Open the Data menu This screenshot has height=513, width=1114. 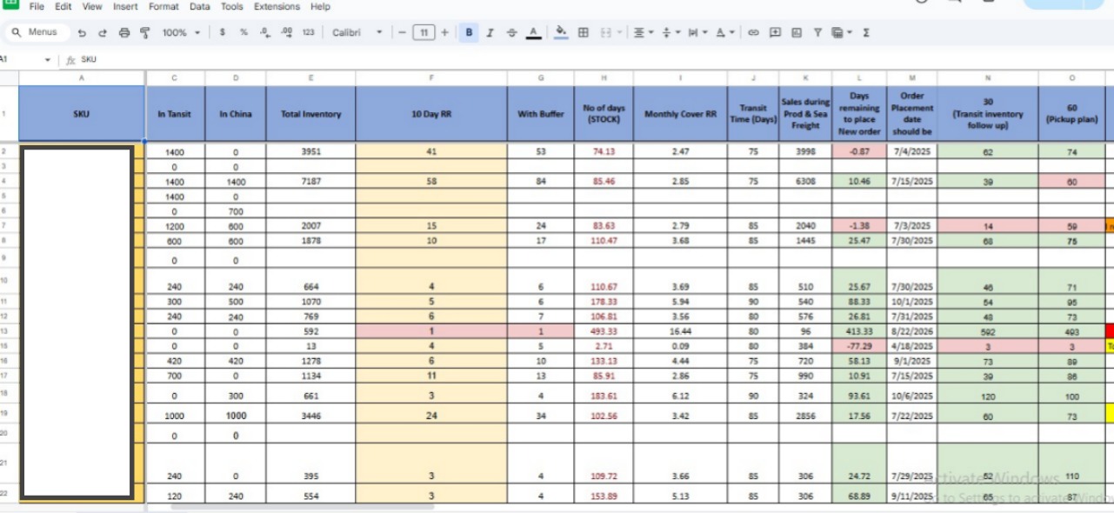(x=200, y=6)
